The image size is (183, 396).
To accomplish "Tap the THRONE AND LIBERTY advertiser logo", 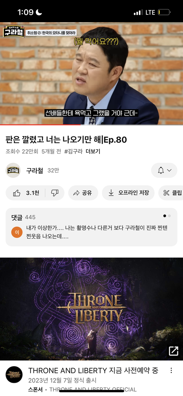I will (14, 375).
